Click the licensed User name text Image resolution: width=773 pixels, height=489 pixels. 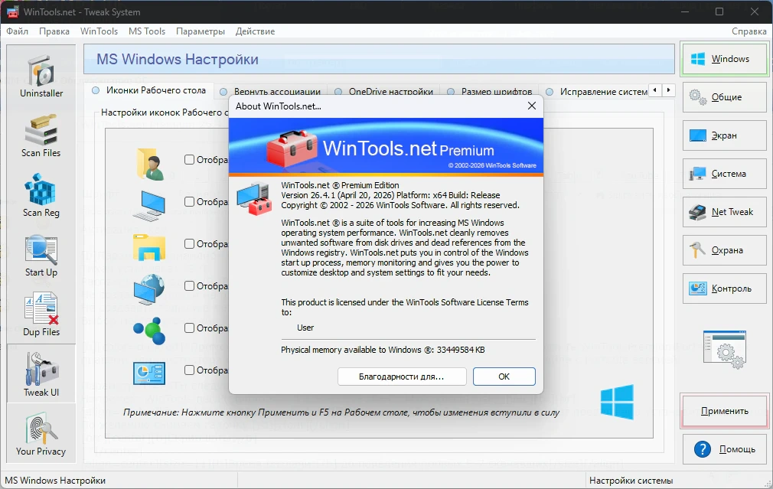[305, 328]
